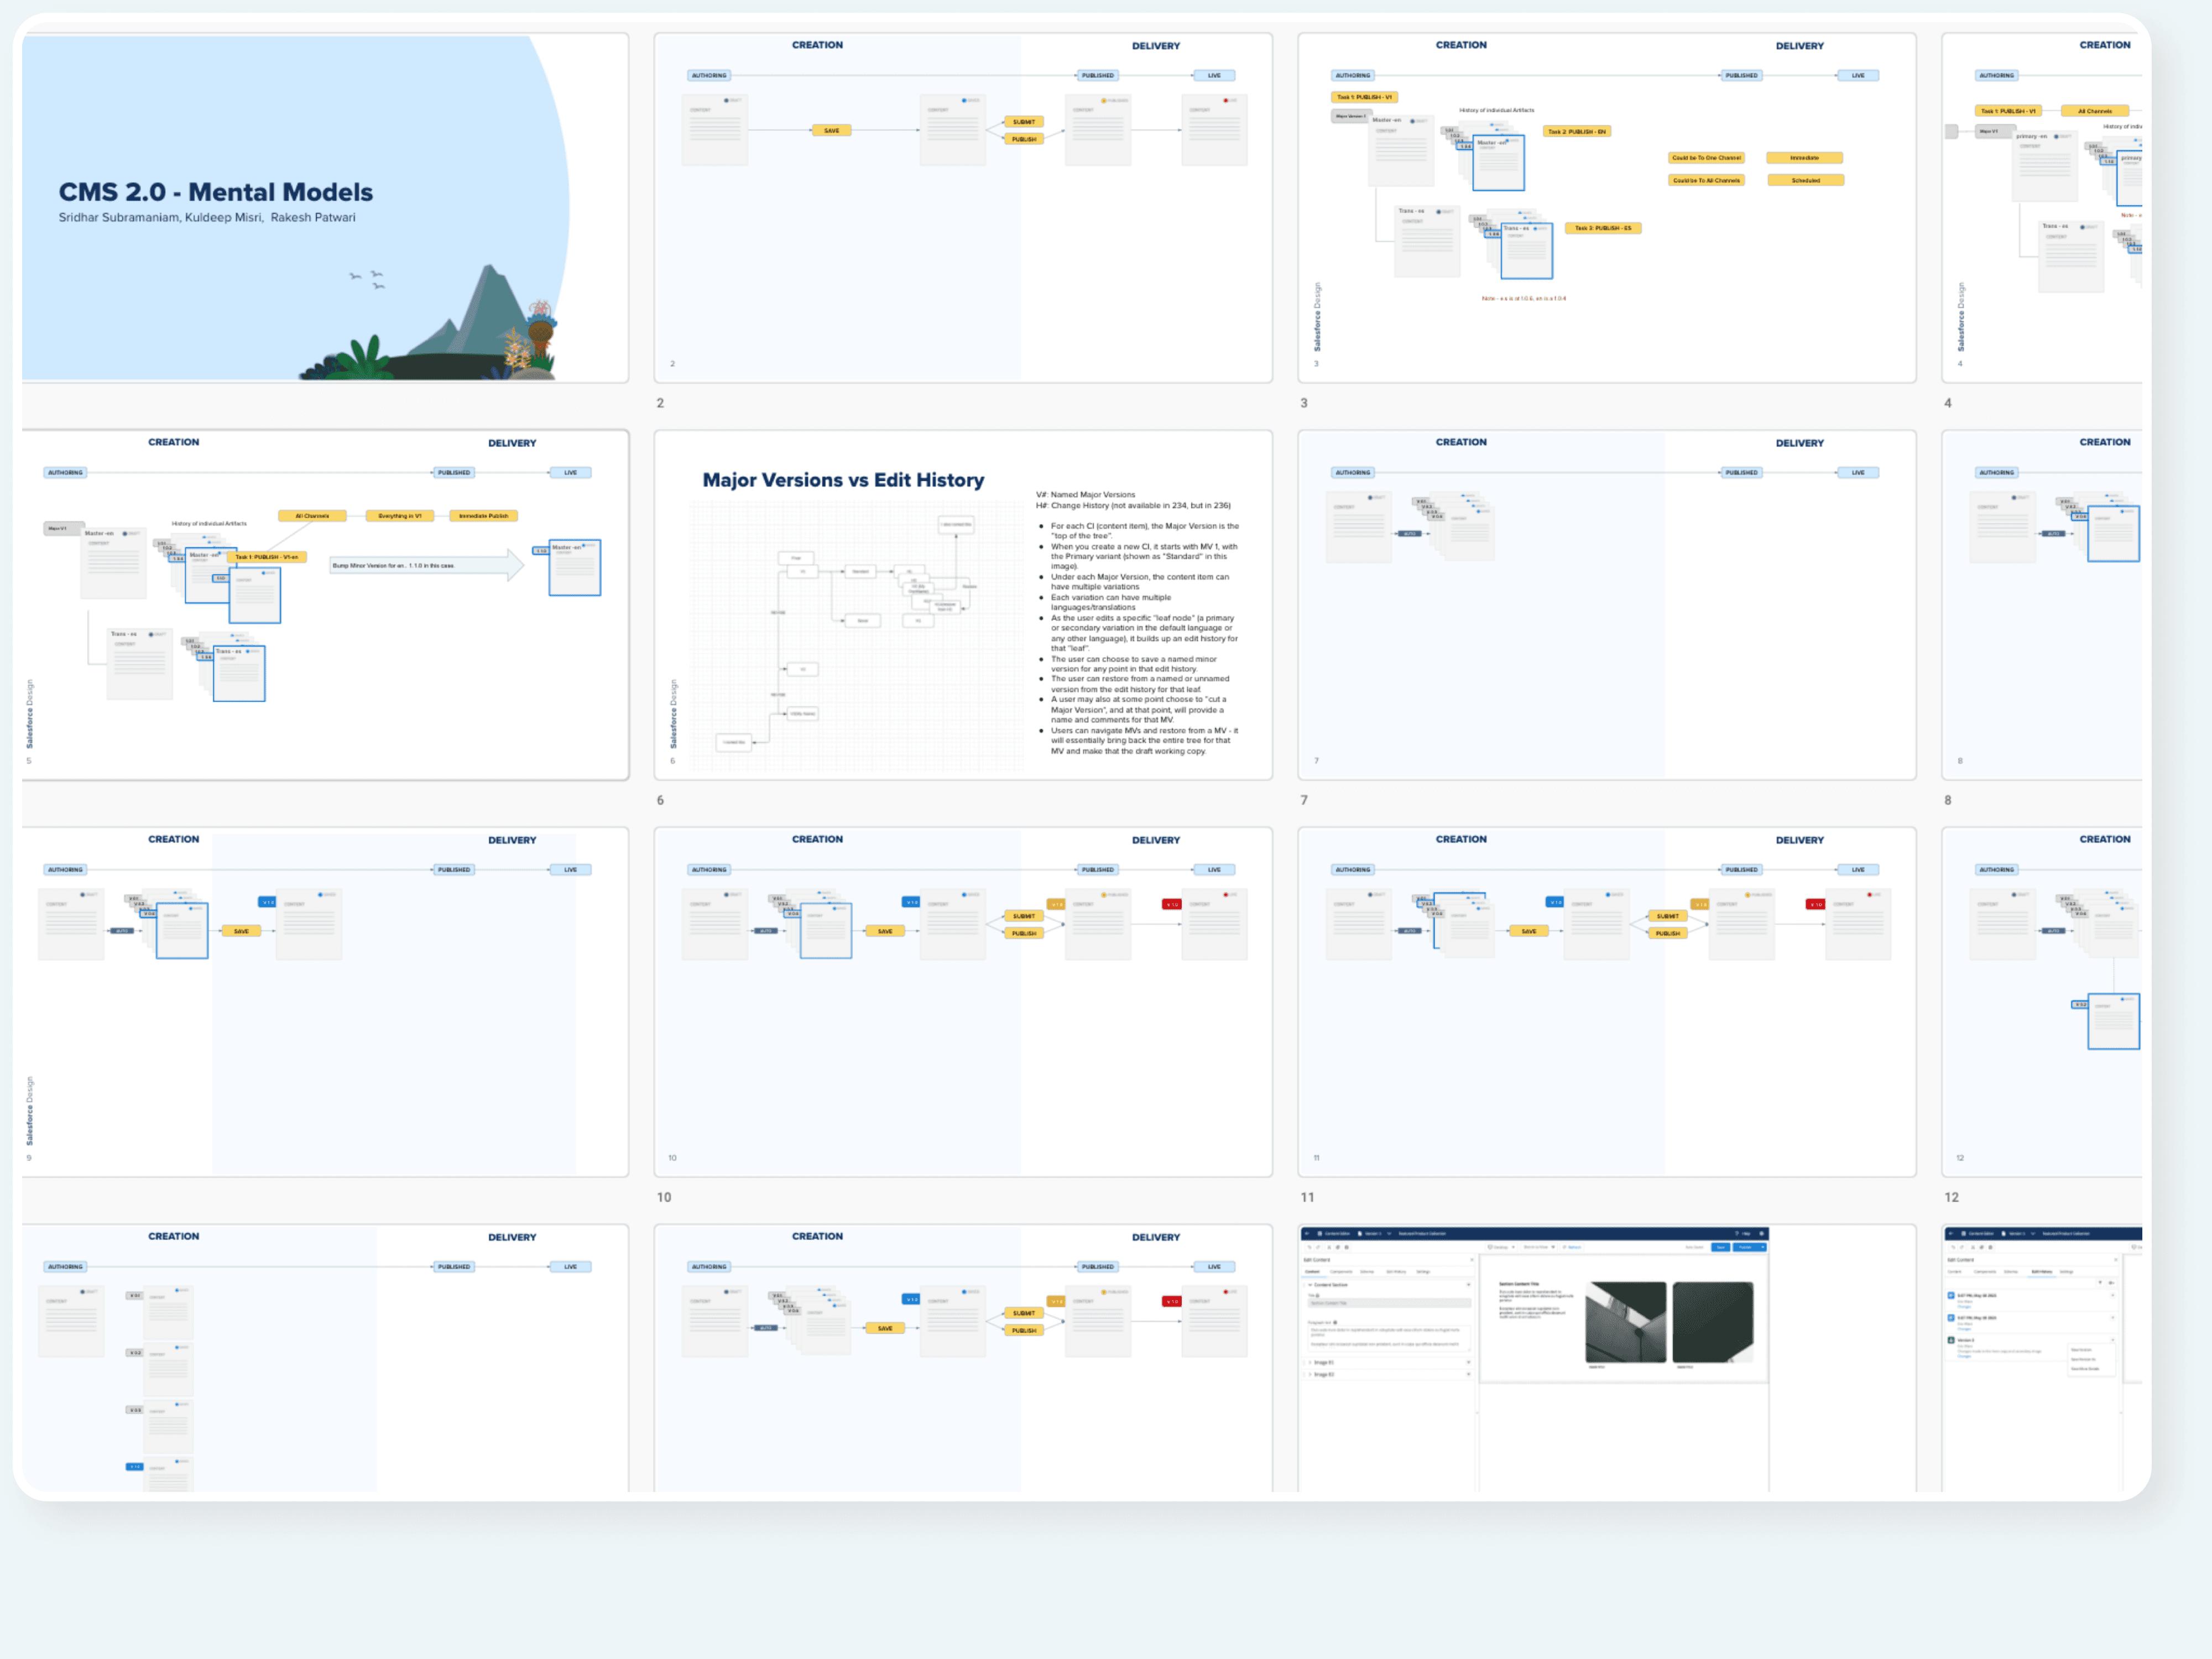Image resolution: width=2212 pixels, height=1659 pixels.
Task: Click the Immediate Publish tag on slide 5
Action: [483, 516]
